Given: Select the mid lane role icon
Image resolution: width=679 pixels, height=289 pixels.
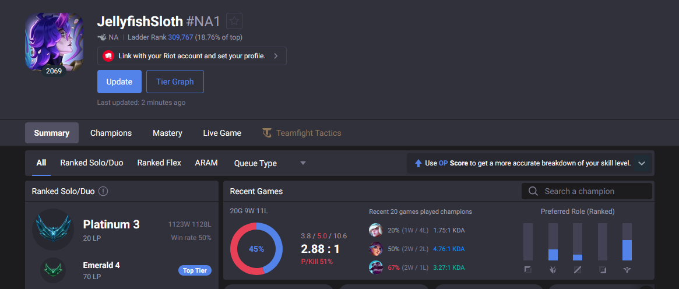Looking at the screenshot, I should point(578,270).
